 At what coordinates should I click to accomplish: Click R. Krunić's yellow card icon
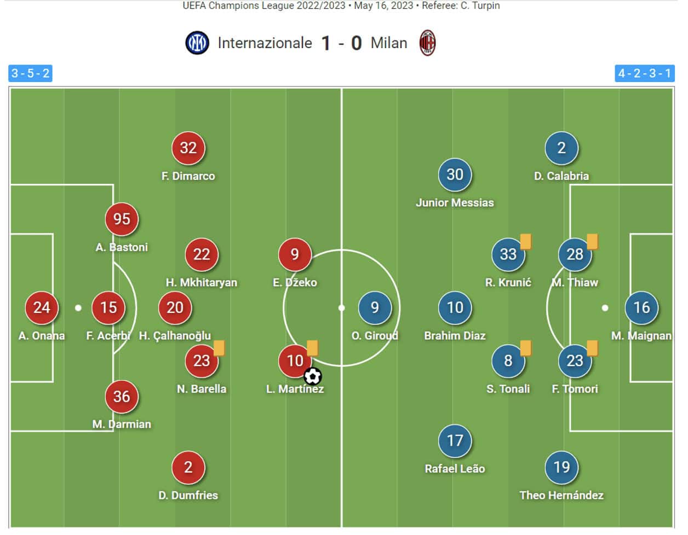526,241
